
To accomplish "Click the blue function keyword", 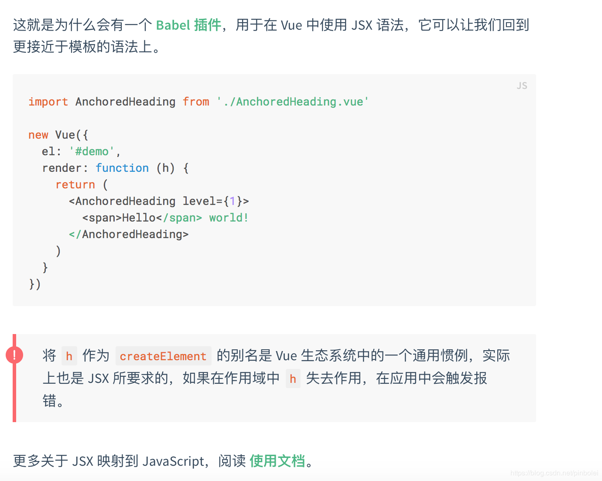I will point(122,168).
